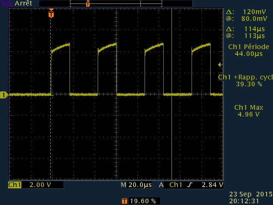
Task: Click the 2.84 V trigger level readout
Action: [212, 185]
